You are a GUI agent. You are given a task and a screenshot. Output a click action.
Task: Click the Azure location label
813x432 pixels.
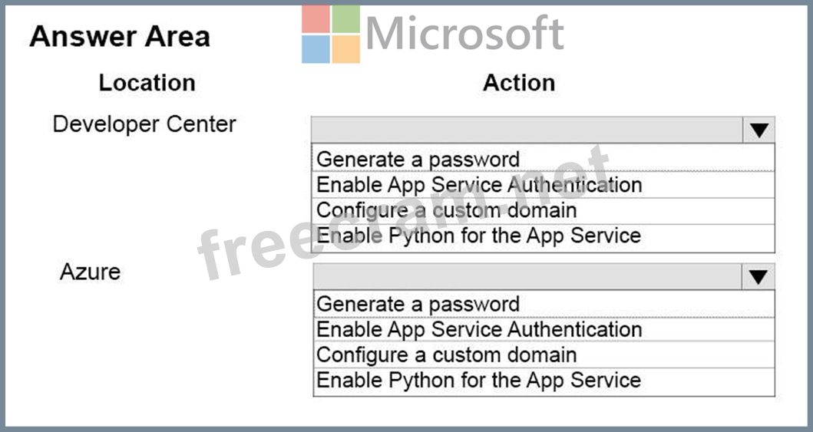pyautogui.click(x=90, y=272)
